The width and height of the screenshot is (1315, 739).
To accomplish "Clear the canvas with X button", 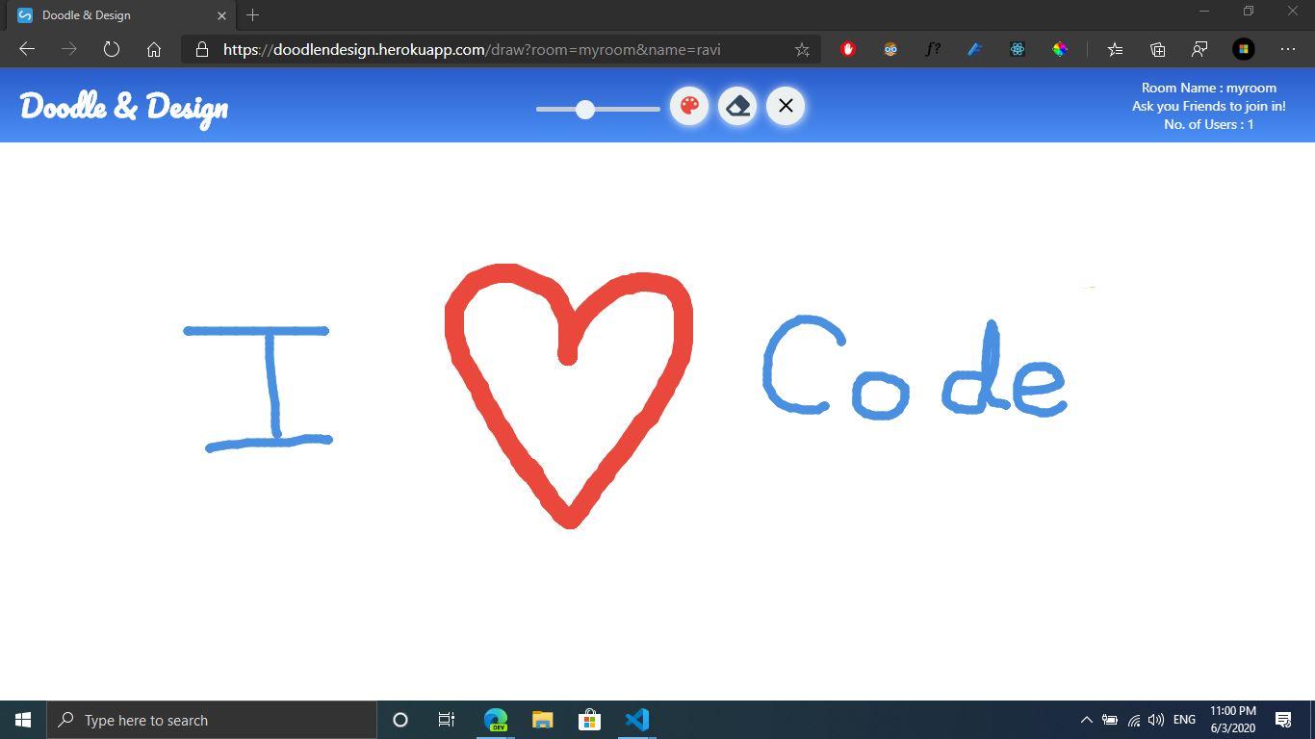I will pyautogui.click(x=786, y=106).
